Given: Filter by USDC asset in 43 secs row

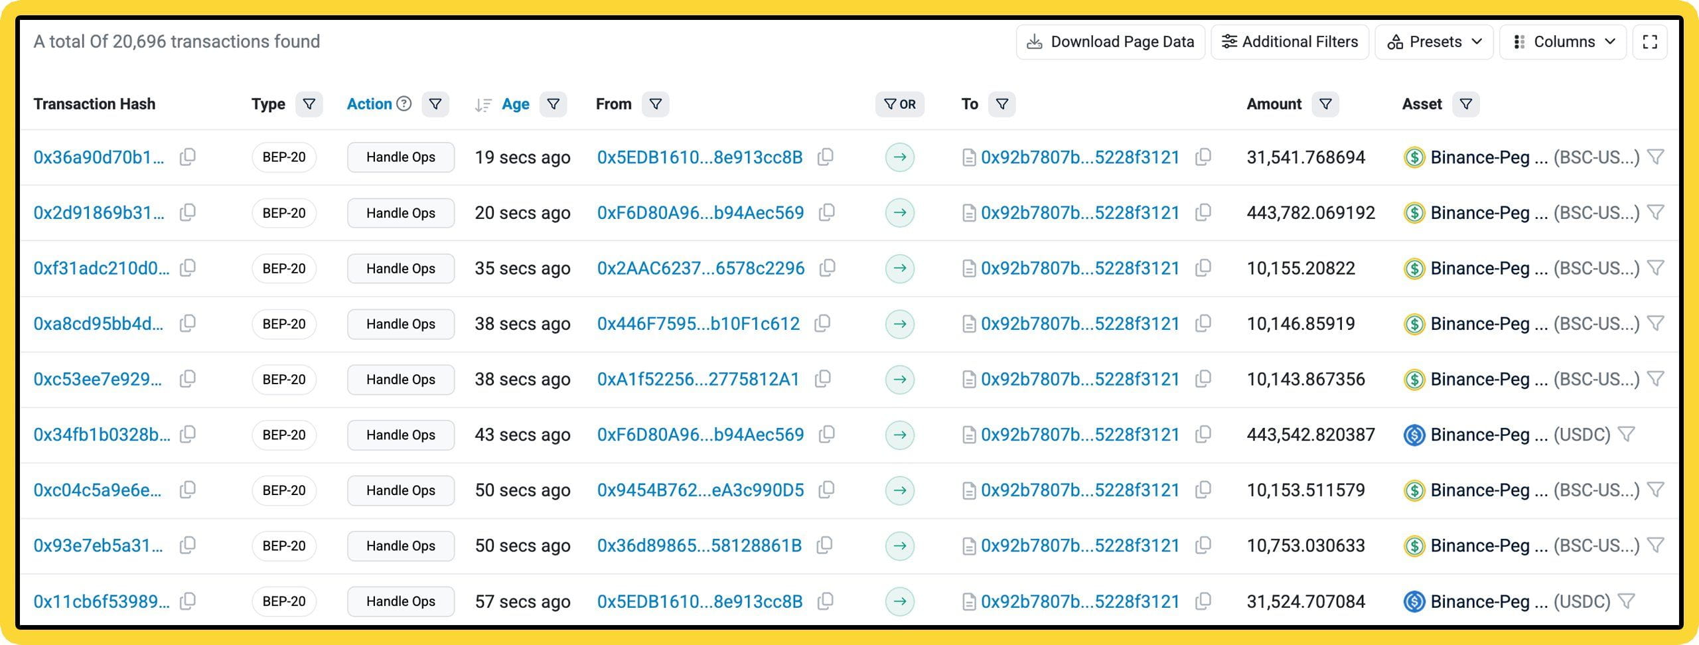Looking at the screenshot, I should [1626, 435].
